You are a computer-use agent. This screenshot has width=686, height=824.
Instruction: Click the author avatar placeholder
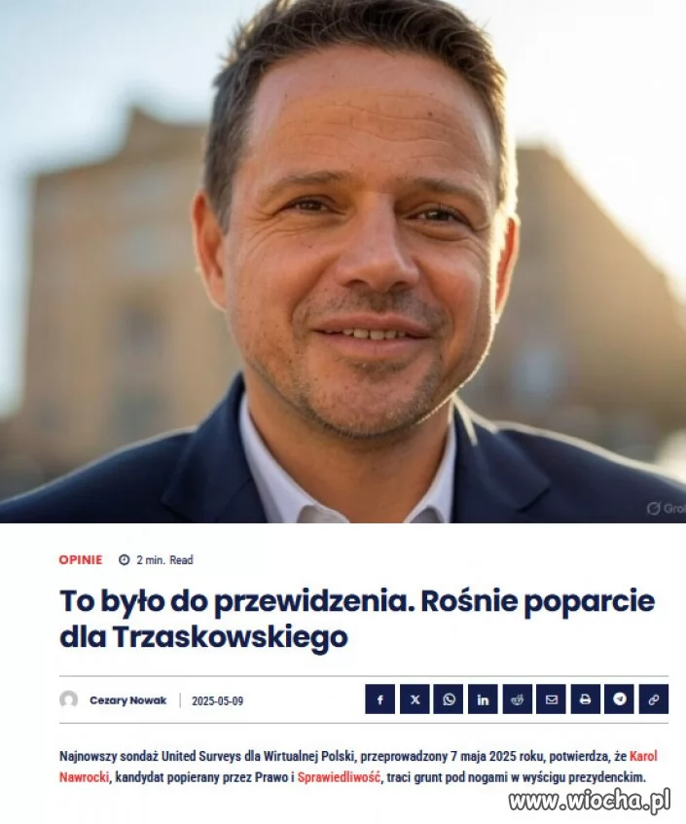tap(69, 699)
